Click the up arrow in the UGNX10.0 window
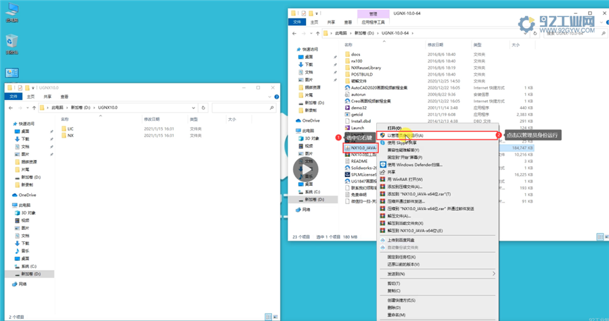The height and width of the screenshot is (321, 609). tap(34, 107)
